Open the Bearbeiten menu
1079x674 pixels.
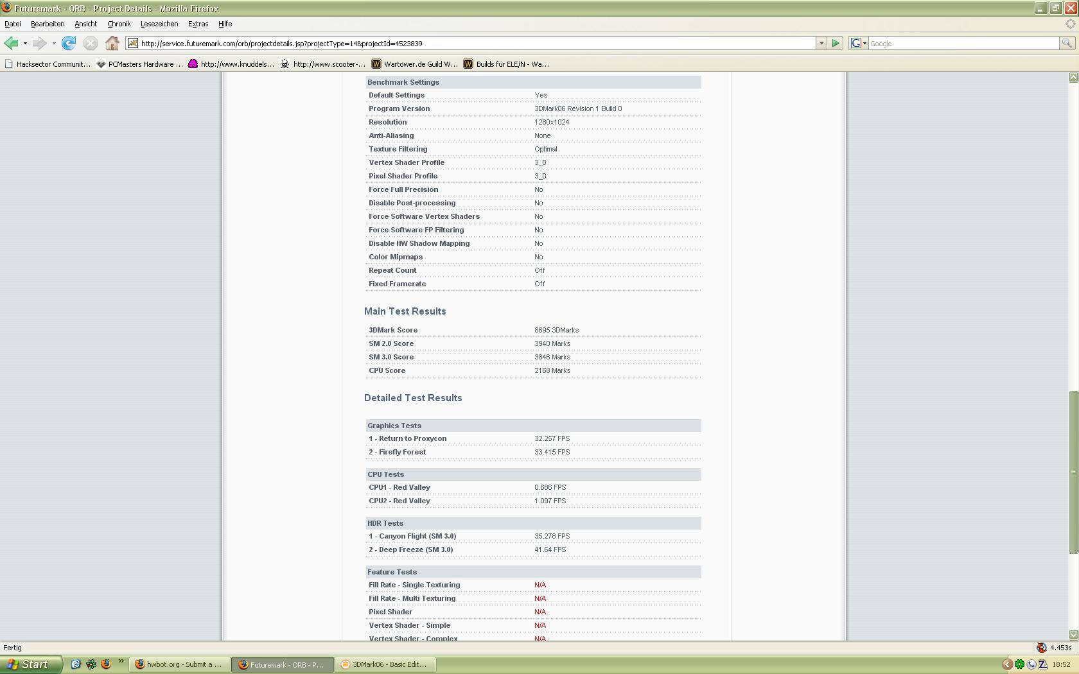click(48, 24)
